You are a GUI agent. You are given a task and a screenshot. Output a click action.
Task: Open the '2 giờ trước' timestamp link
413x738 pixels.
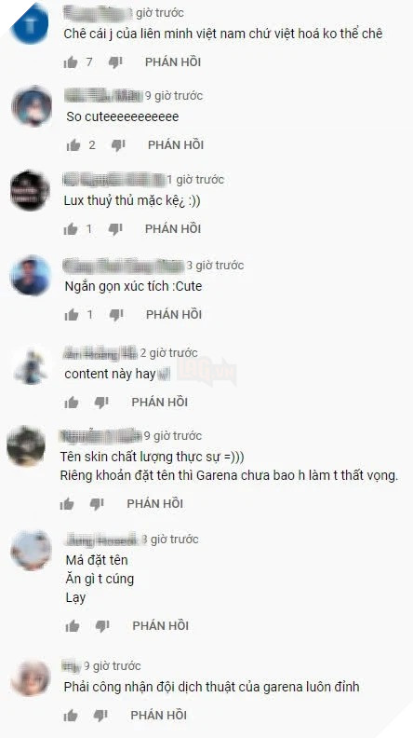[x=169, y=353]
